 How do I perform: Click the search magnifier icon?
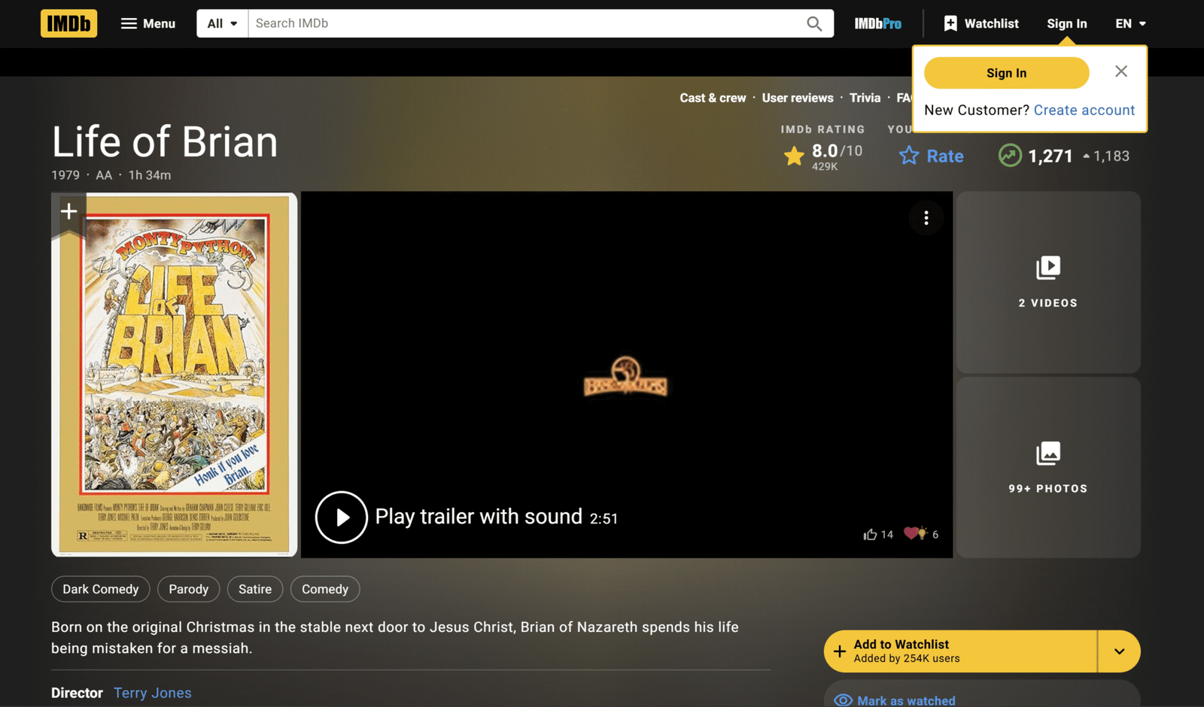[813, 23]
